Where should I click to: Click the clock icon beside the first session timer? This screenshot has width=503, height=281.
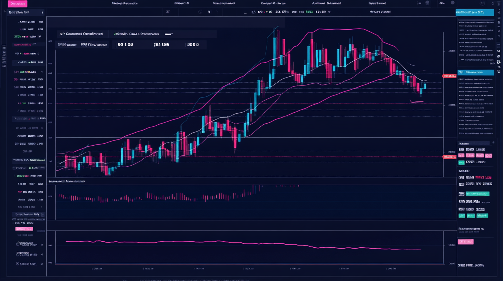(18, 244)
